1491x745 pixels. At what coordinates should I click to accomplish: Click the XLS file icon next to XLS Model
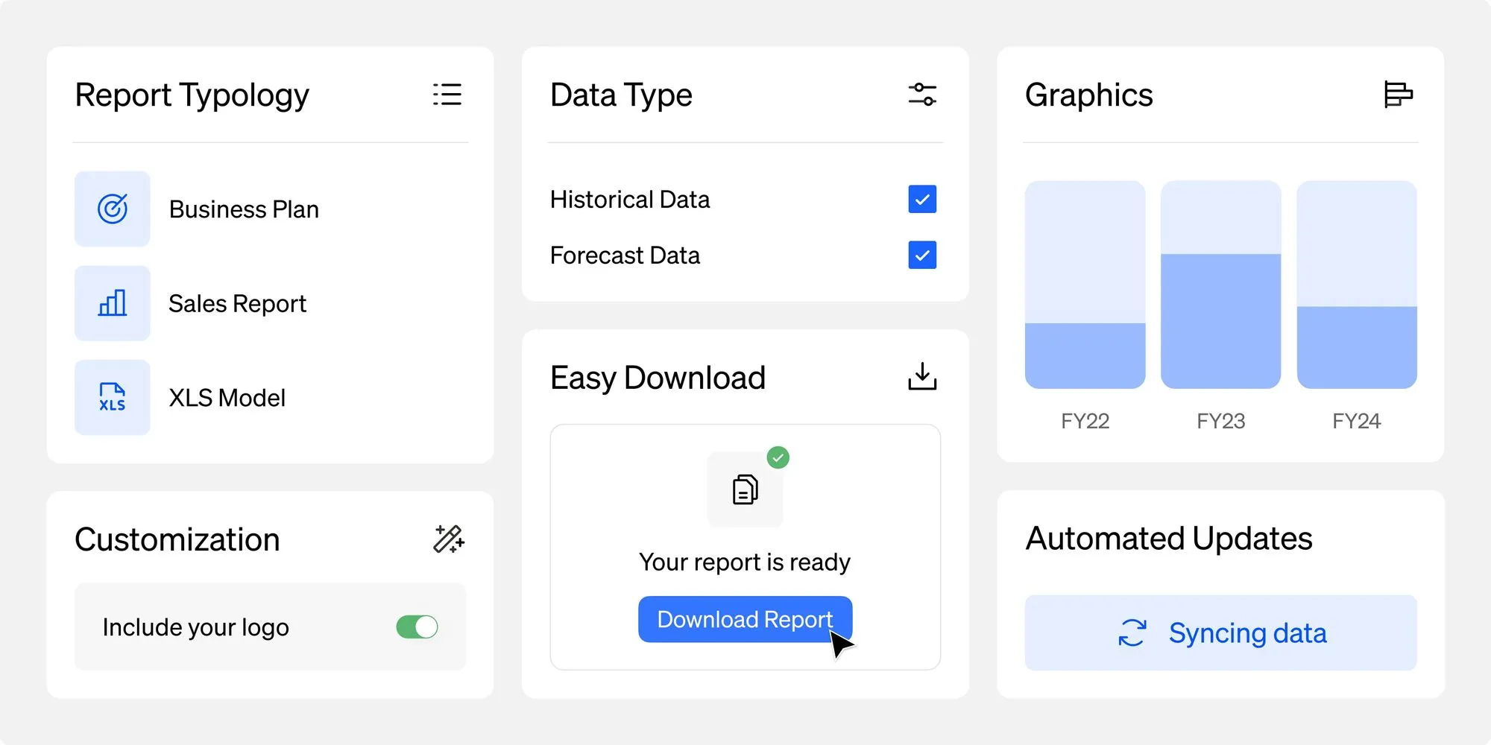[x=113, y=398]
